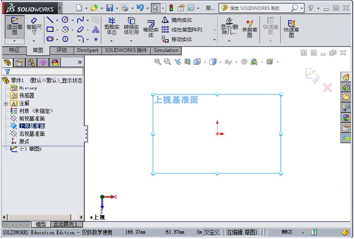
Task: Open the Linear Sketch Pattern (线性草图阵列) dropdown arrow
Action: pos(214,30)
